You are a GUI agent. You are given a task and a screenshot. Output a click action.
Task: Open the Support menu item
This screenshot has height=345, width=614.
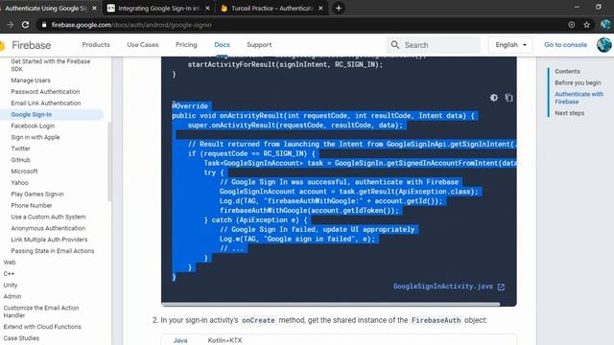[259, 45]
